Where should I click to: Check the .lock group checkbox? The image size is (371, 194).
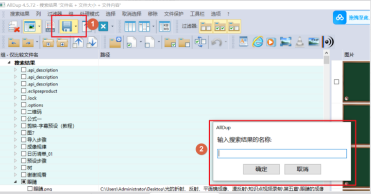point(24,98)
